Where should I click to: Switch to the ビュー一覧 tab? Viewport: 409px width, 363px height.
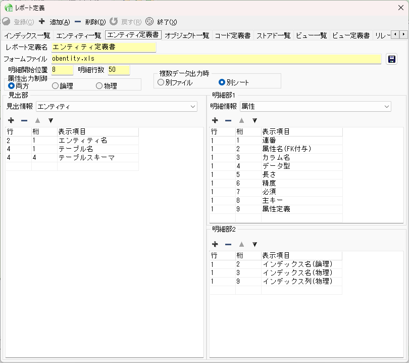312,35
